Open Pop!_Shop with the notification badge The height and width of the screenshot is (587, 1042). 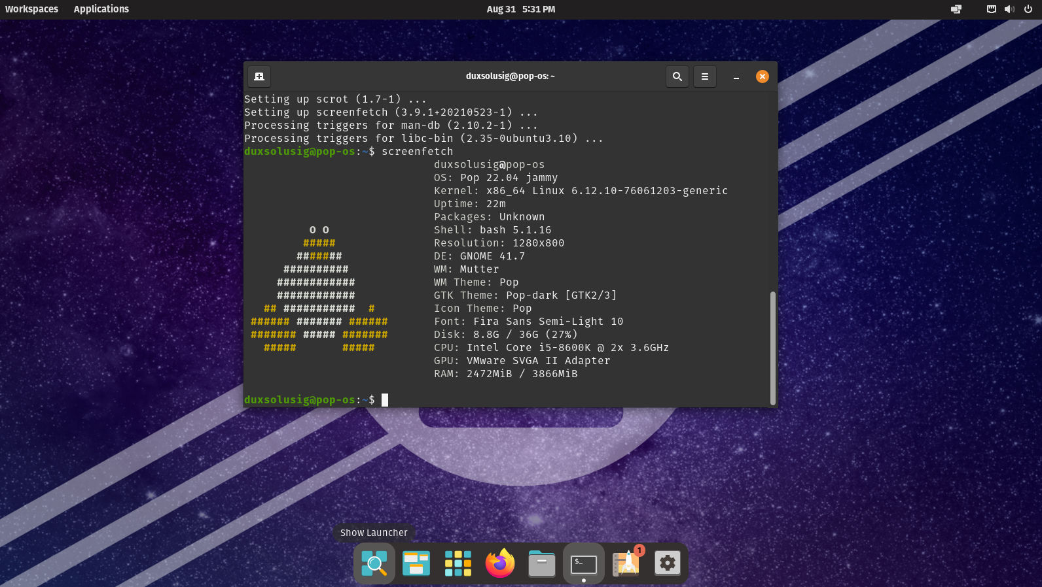coord(626,563)
